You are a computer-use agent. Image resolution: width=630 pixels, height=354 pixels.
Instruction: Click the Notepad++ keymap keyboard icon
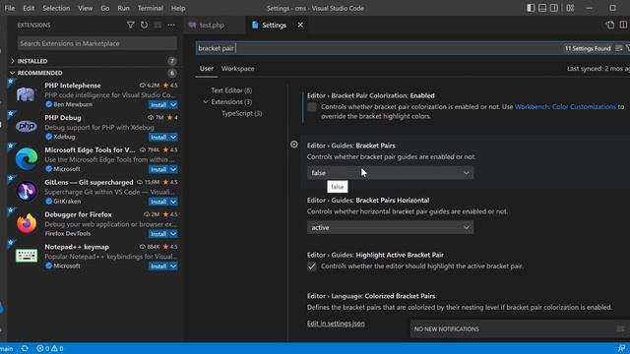point(27,256)
